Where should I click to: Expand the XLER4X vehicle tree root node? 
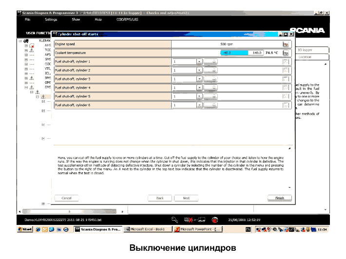[20, 41]
